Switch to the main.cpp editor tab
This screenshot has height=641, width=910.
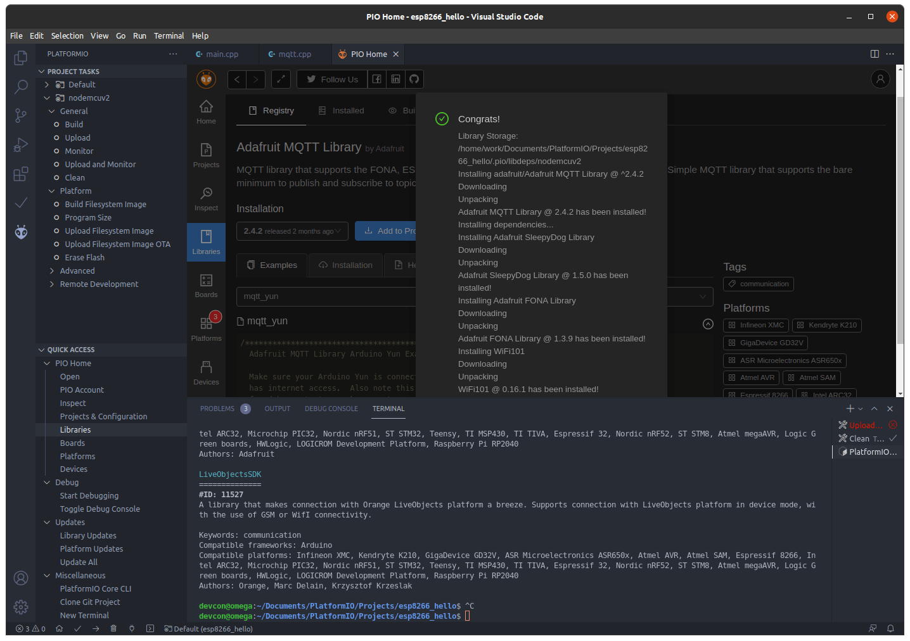click(x=222, y=54)
